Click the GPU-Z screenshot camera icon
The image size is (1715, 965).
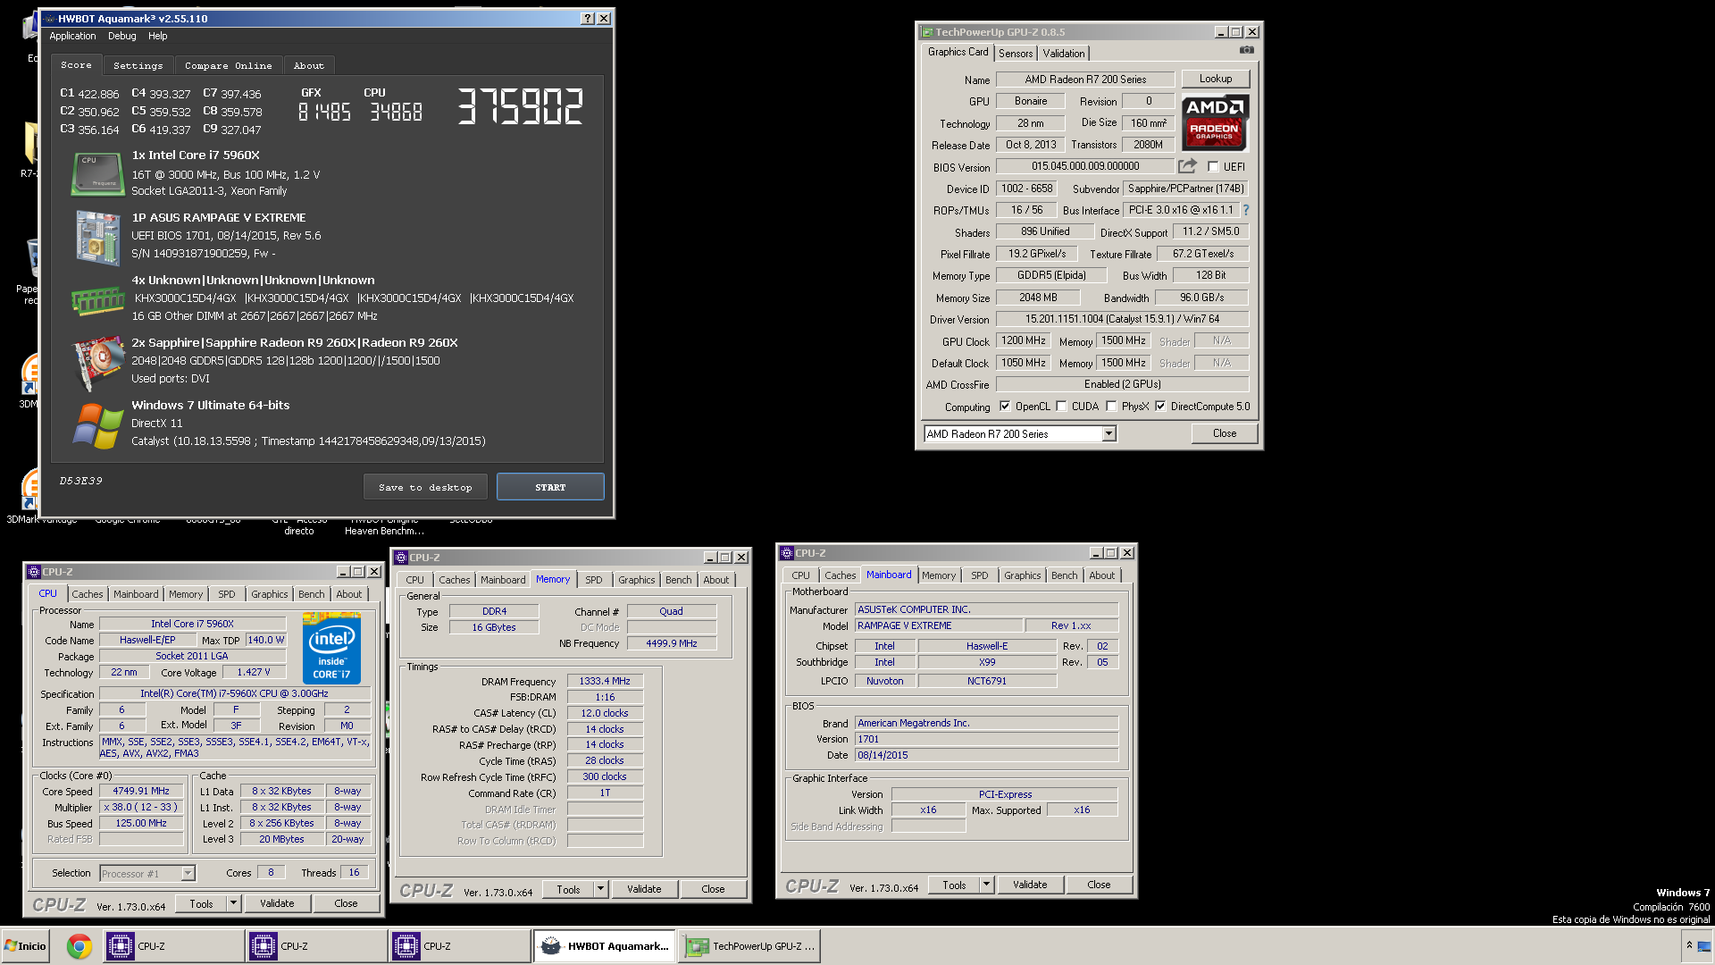coord(1246,51)
